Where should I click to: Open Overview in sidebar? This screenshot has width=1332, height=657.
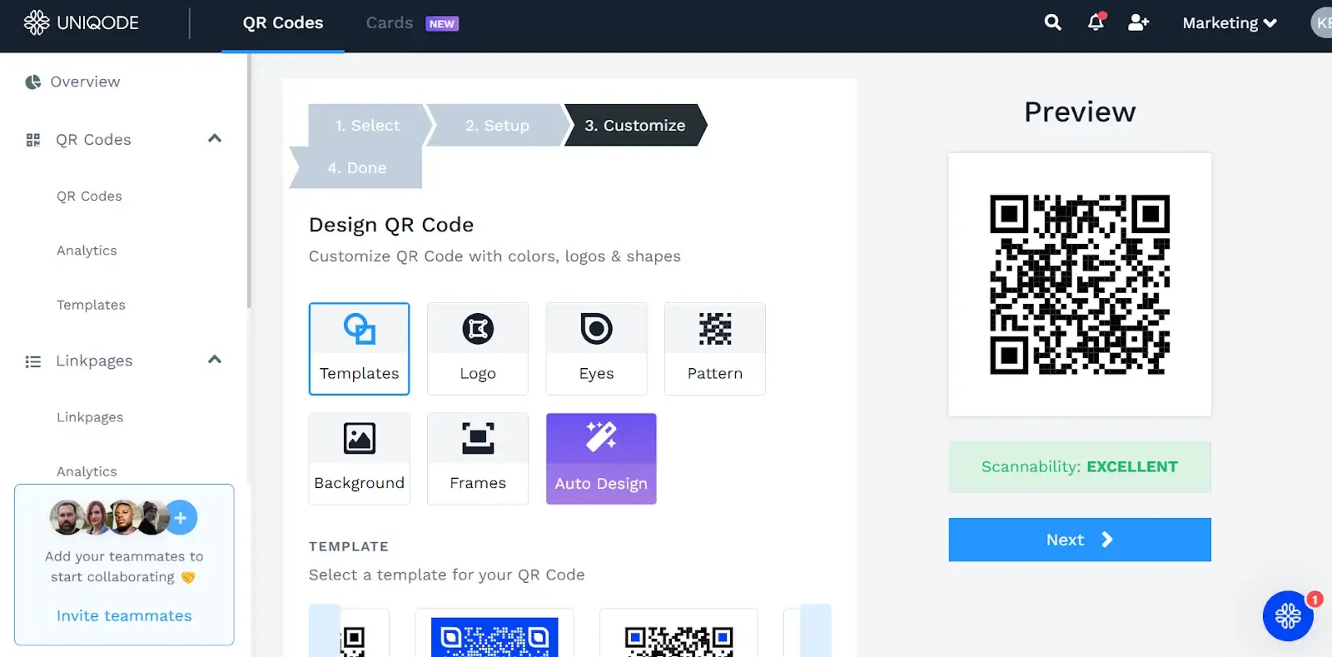[x=85, y=82]
